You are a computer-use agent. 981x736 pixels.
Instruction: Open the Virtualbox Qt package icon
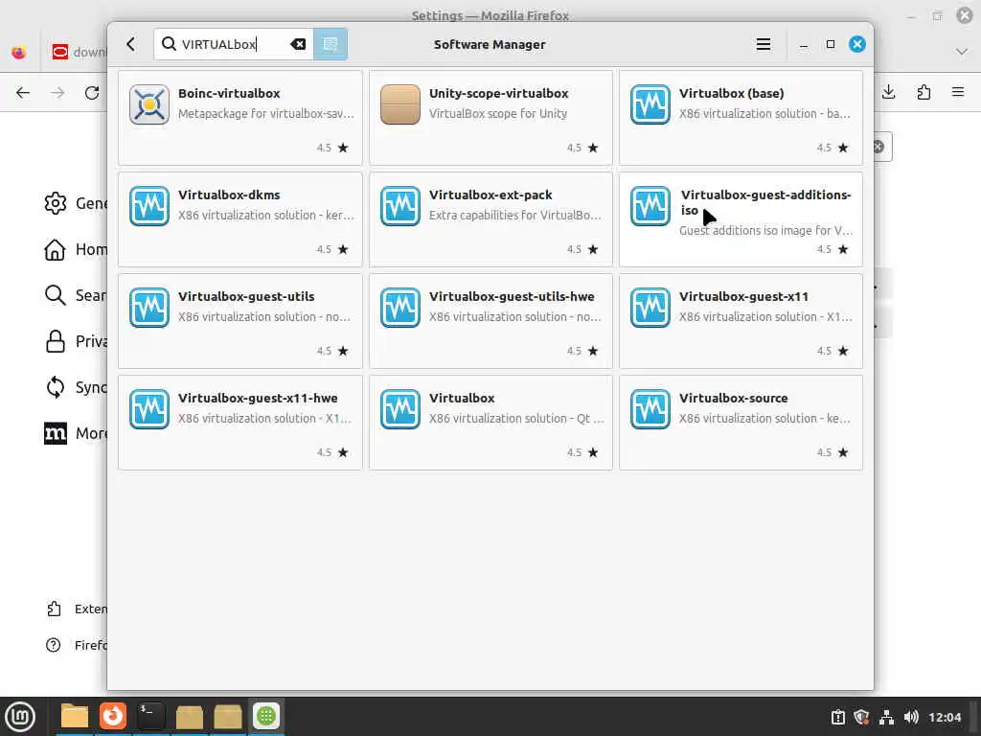pyautogui.click(x=399, y=408)
